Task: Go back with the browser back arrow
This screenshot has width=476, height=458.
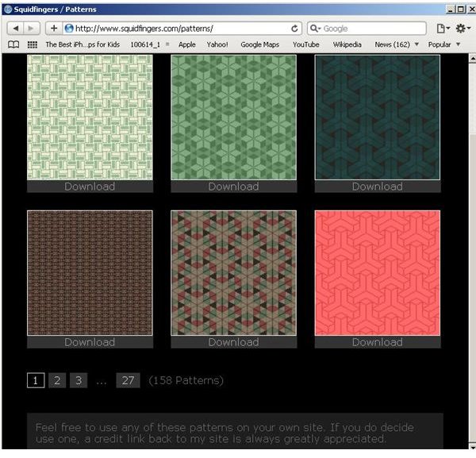Action: tap(16, 29)
